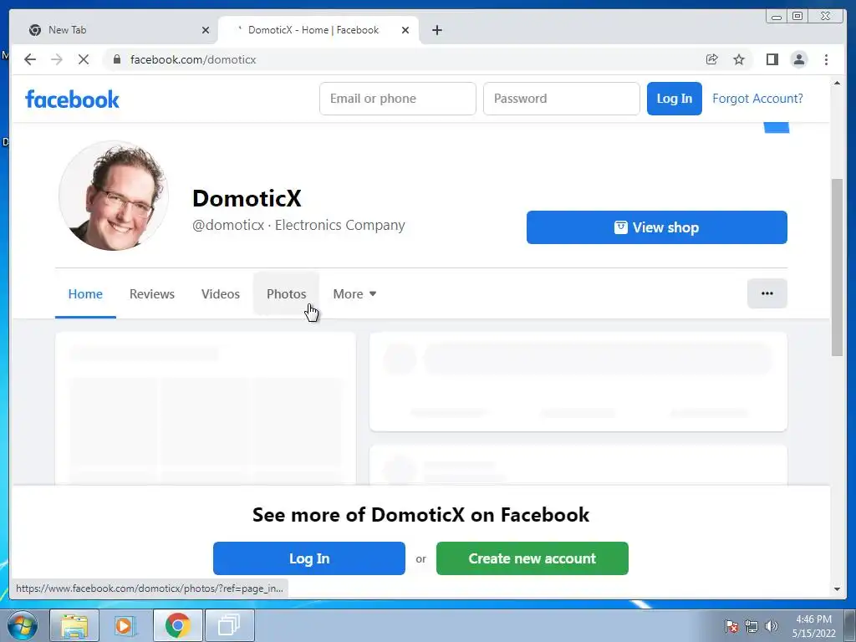Screen dimensions: 856x642
Task: Open the Forgot Account? link
Action: [x=757, y=99]
